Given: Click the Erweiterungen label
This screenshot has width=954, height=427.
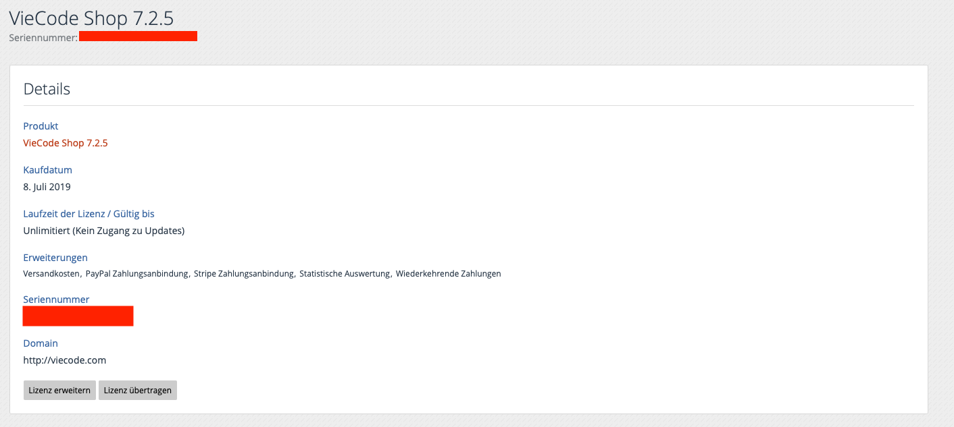Looking at the screenshot, I should pos(55,258).
